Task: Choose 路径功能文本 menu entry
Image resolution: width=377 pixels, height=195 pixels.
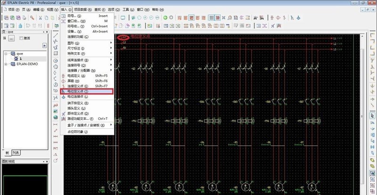Action: pyautogui.click(x=87, y=118)
